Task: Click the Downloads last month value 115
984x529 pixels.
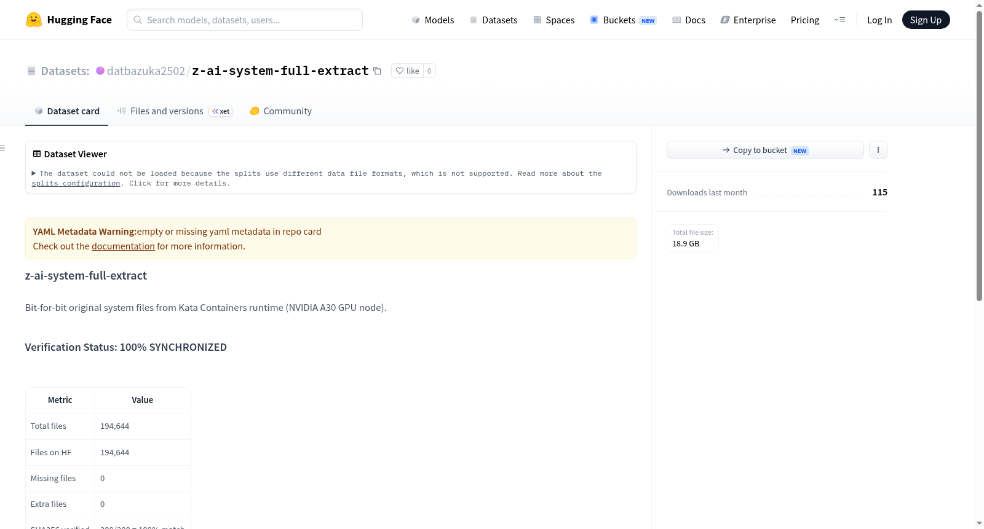Action: 880,192
